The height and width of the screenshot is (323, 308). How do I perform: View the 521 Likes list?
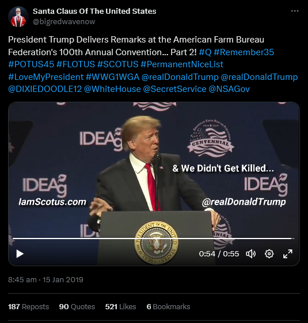(121, 307)
